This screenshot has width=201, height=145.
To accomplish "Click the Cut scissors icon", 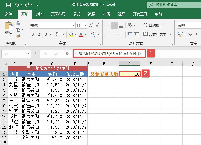I will click(18, 23).
